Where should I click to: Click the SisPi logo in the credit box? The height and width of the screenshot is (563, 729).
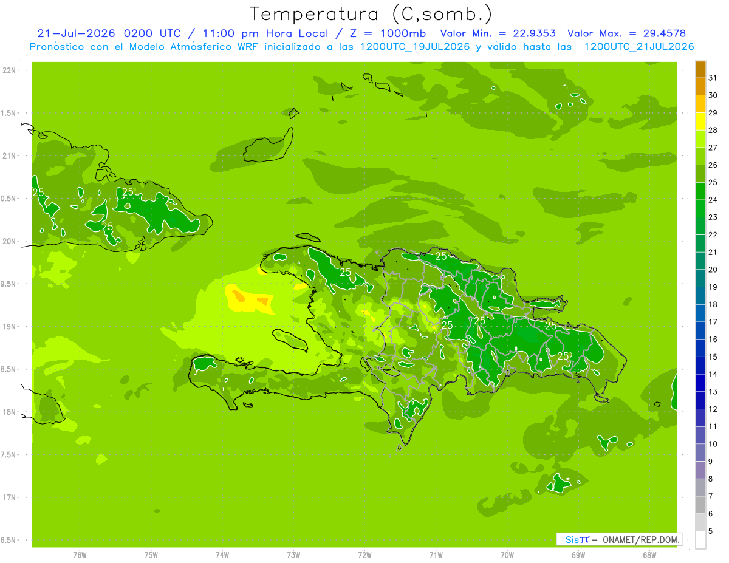(577, 539)
